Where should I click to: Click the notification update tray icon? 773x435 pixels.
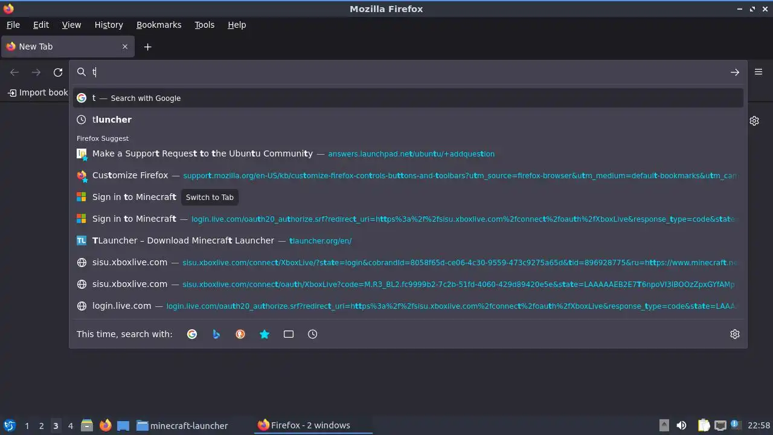coord(736,425)
